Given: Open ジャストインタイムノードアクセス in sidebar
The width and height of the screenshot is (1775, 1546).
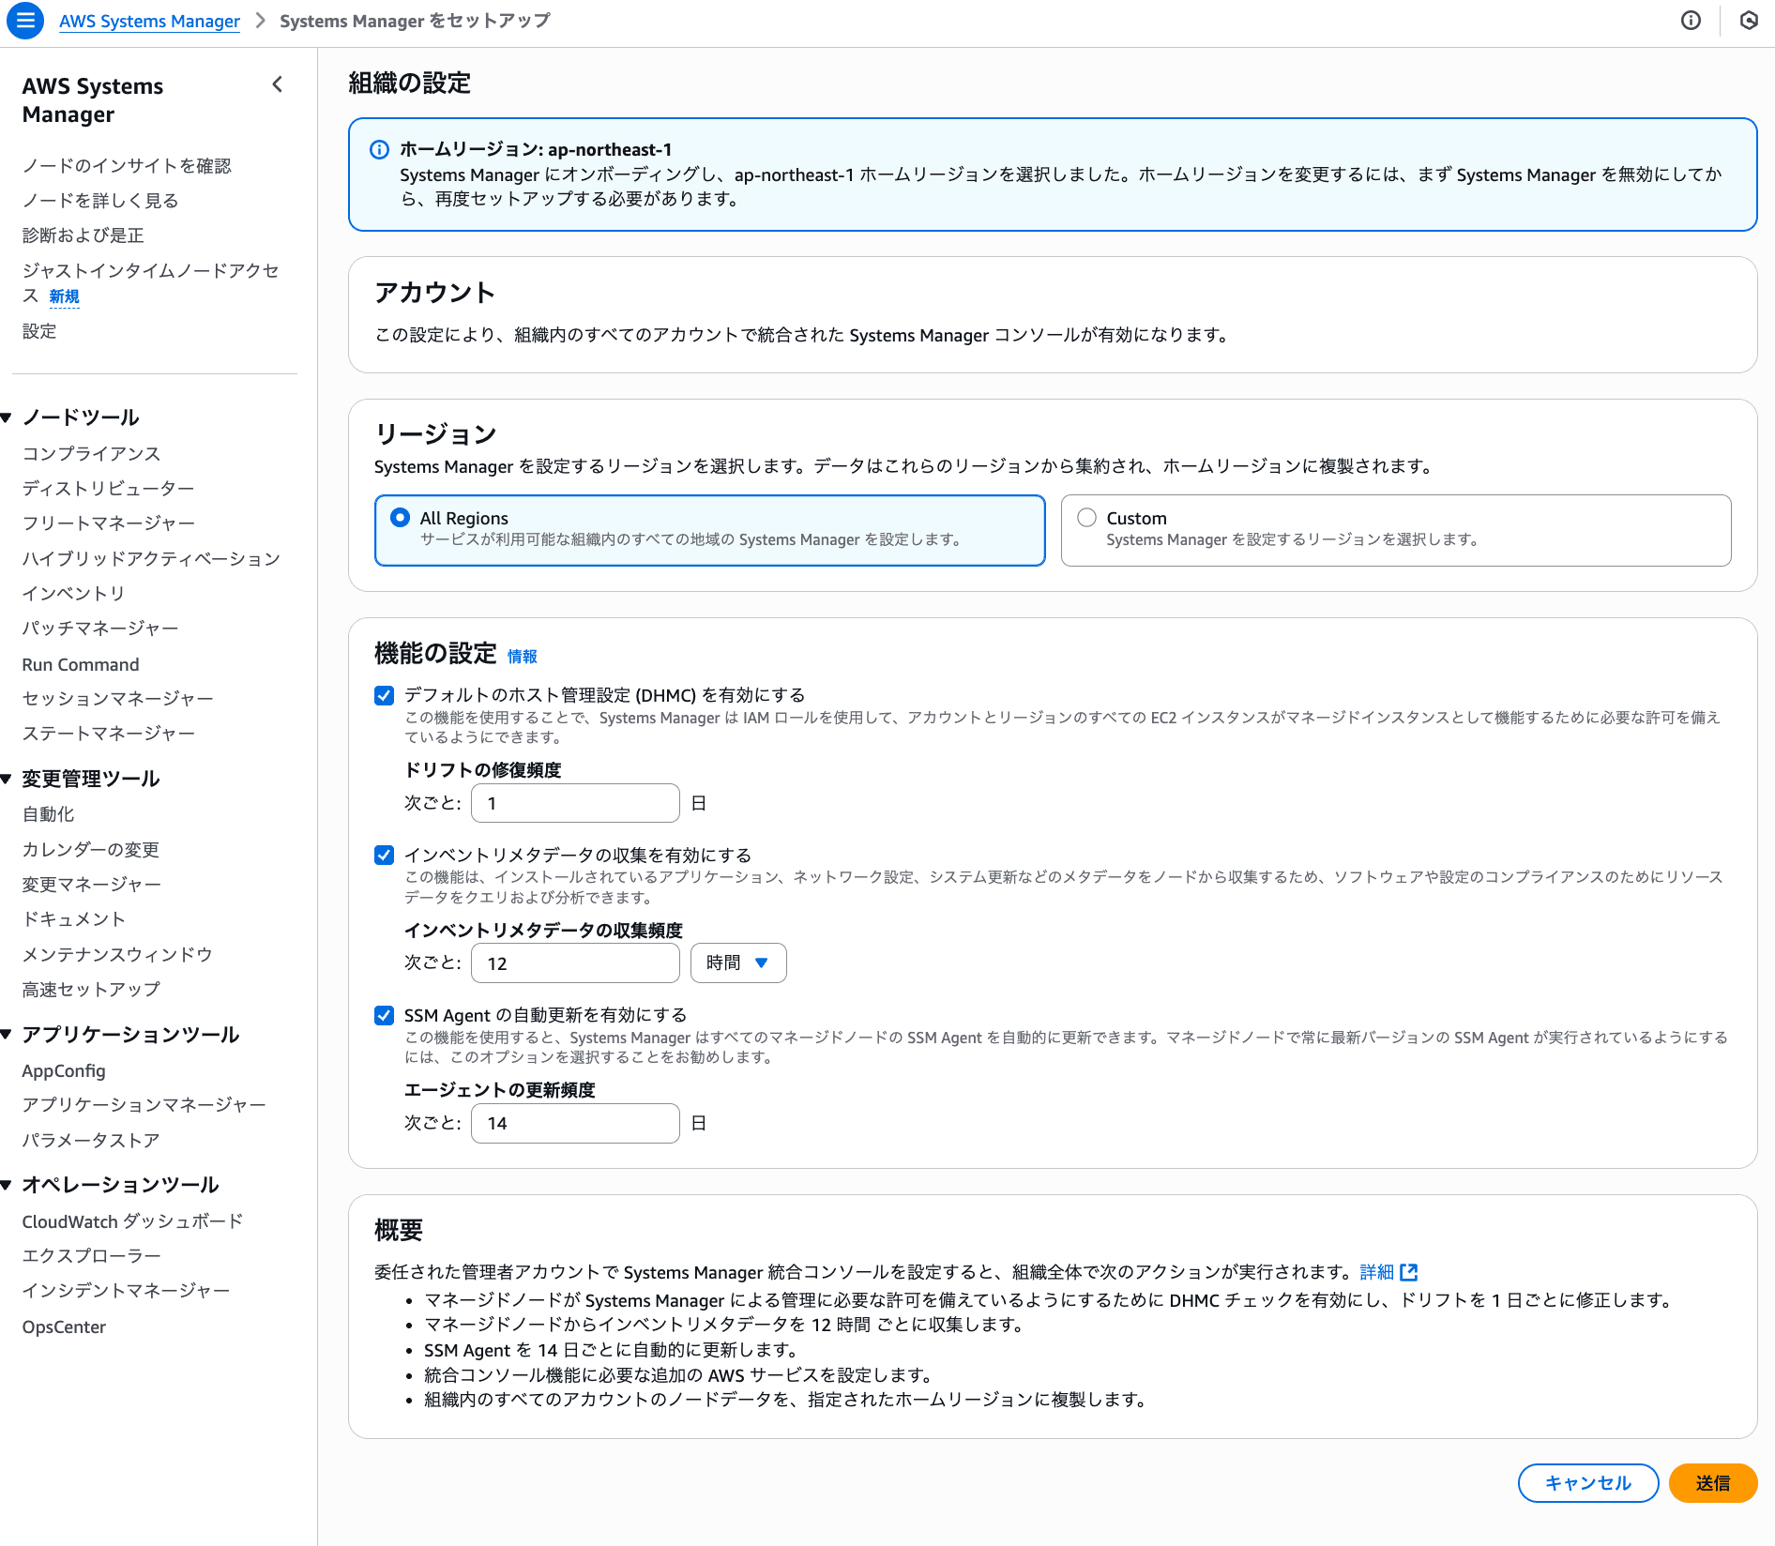Looking at the screenshot, I should pyautogui.click(x=151, y=283).
